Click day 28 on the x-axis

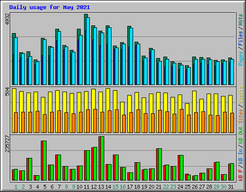209,187
